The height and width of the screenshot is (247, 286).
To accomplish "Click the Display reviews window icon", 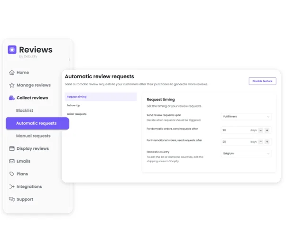I will point(12,148).
